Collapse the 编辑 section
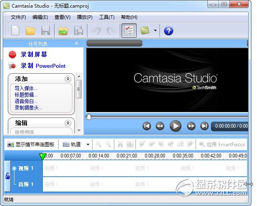Viewport: 257px width, 206px height. point(68,123)
